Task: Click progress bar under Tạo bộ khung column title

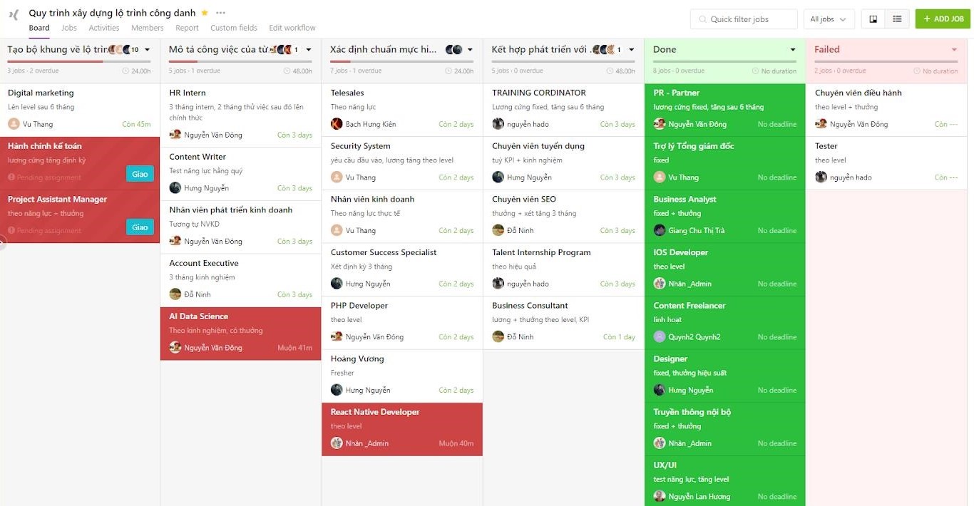Action: [x=79, y=62]
